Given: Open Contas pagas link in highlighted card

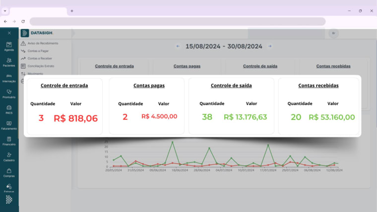Looking at the screenshot, I should click(149, 86).
